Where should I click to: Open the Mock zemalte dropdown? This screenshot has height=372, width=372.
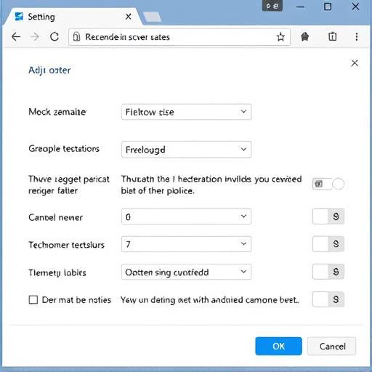(186, 112)
